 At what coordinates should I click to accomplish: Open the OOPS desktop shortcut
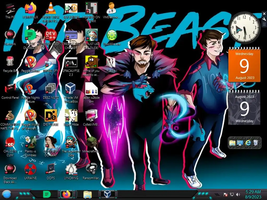[51, 172]
